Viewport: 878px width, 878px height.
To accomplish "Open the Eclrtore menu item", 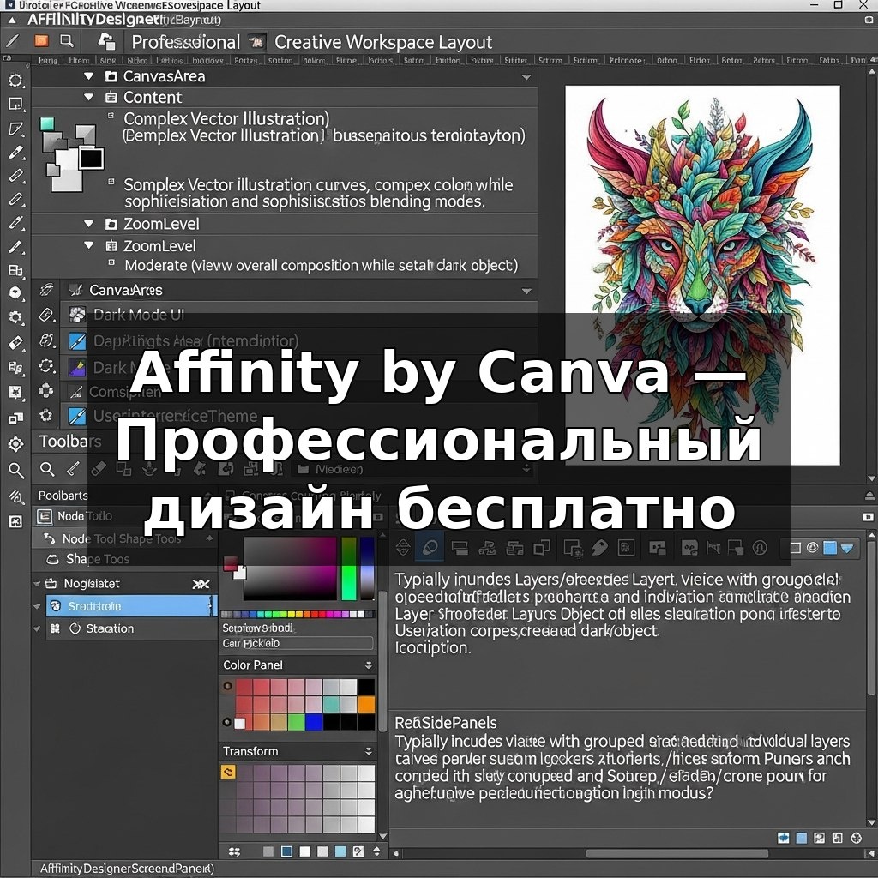I will click(627, 61).
